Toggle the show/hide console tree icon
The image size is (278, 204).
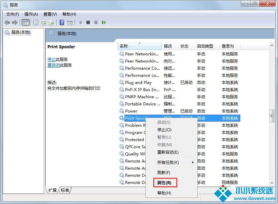coord(25,22)
